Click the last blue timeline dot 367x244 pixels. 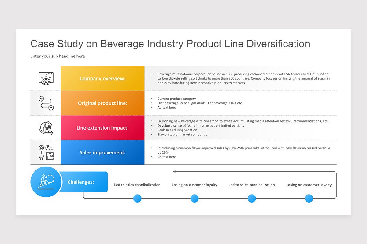pos(309,199)
